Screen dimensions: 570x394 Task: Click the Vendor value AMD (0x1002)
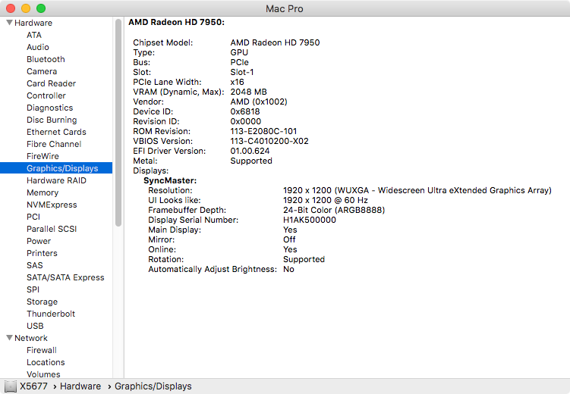pos(259,102)
